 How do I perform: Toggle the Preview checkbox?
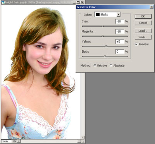136,44
